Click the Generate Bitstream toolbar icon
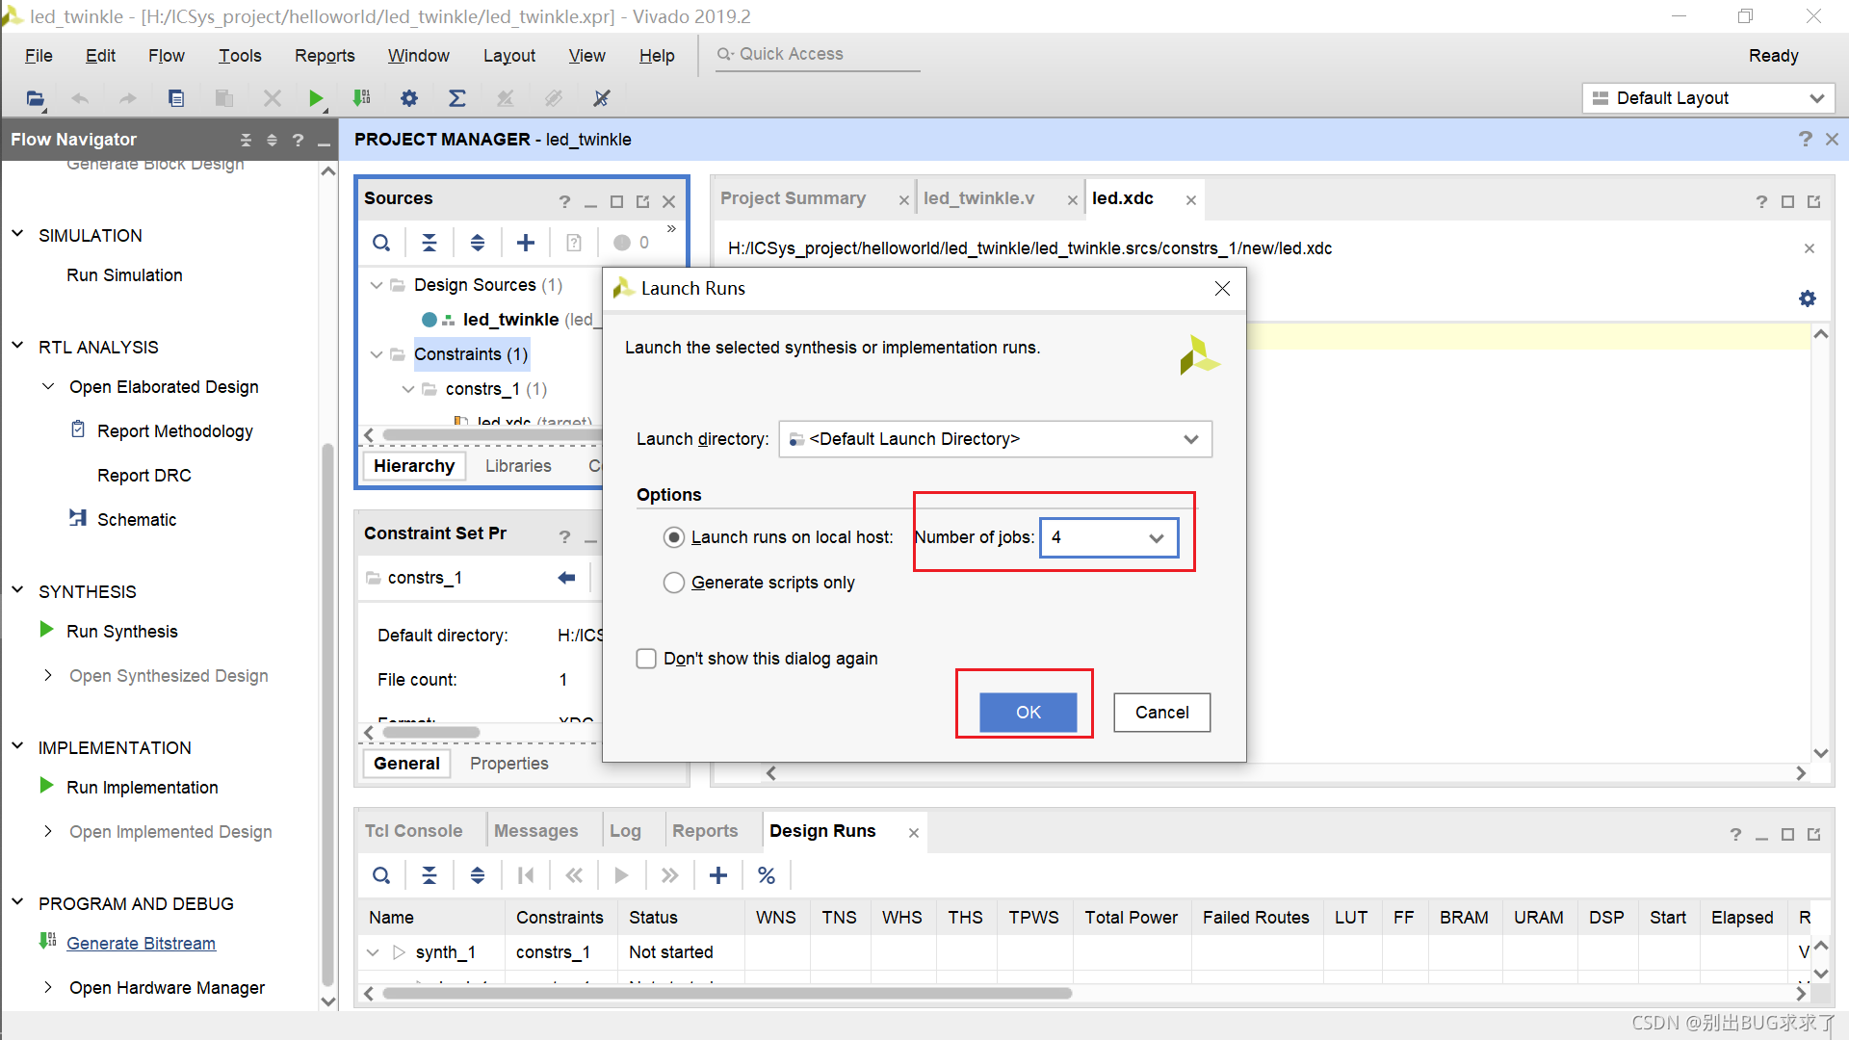1849x1040 pixels. click(x=362, y=98)
